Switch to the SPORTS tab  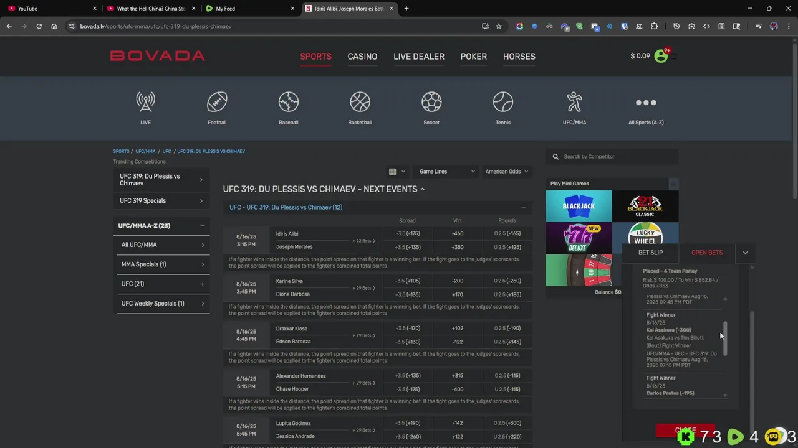[x=315, y=57]
